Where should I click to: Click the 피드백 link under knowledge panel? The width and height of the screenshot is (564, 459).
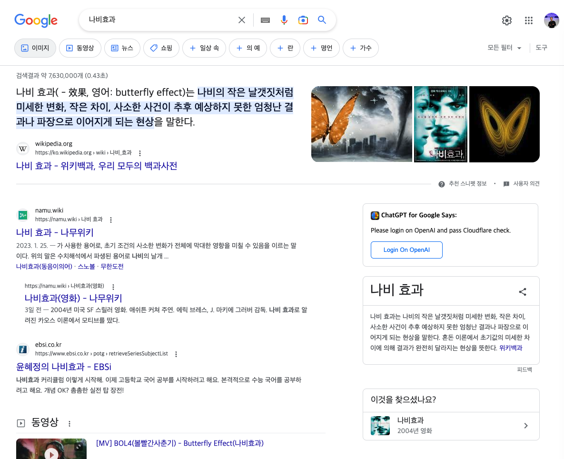524,369
